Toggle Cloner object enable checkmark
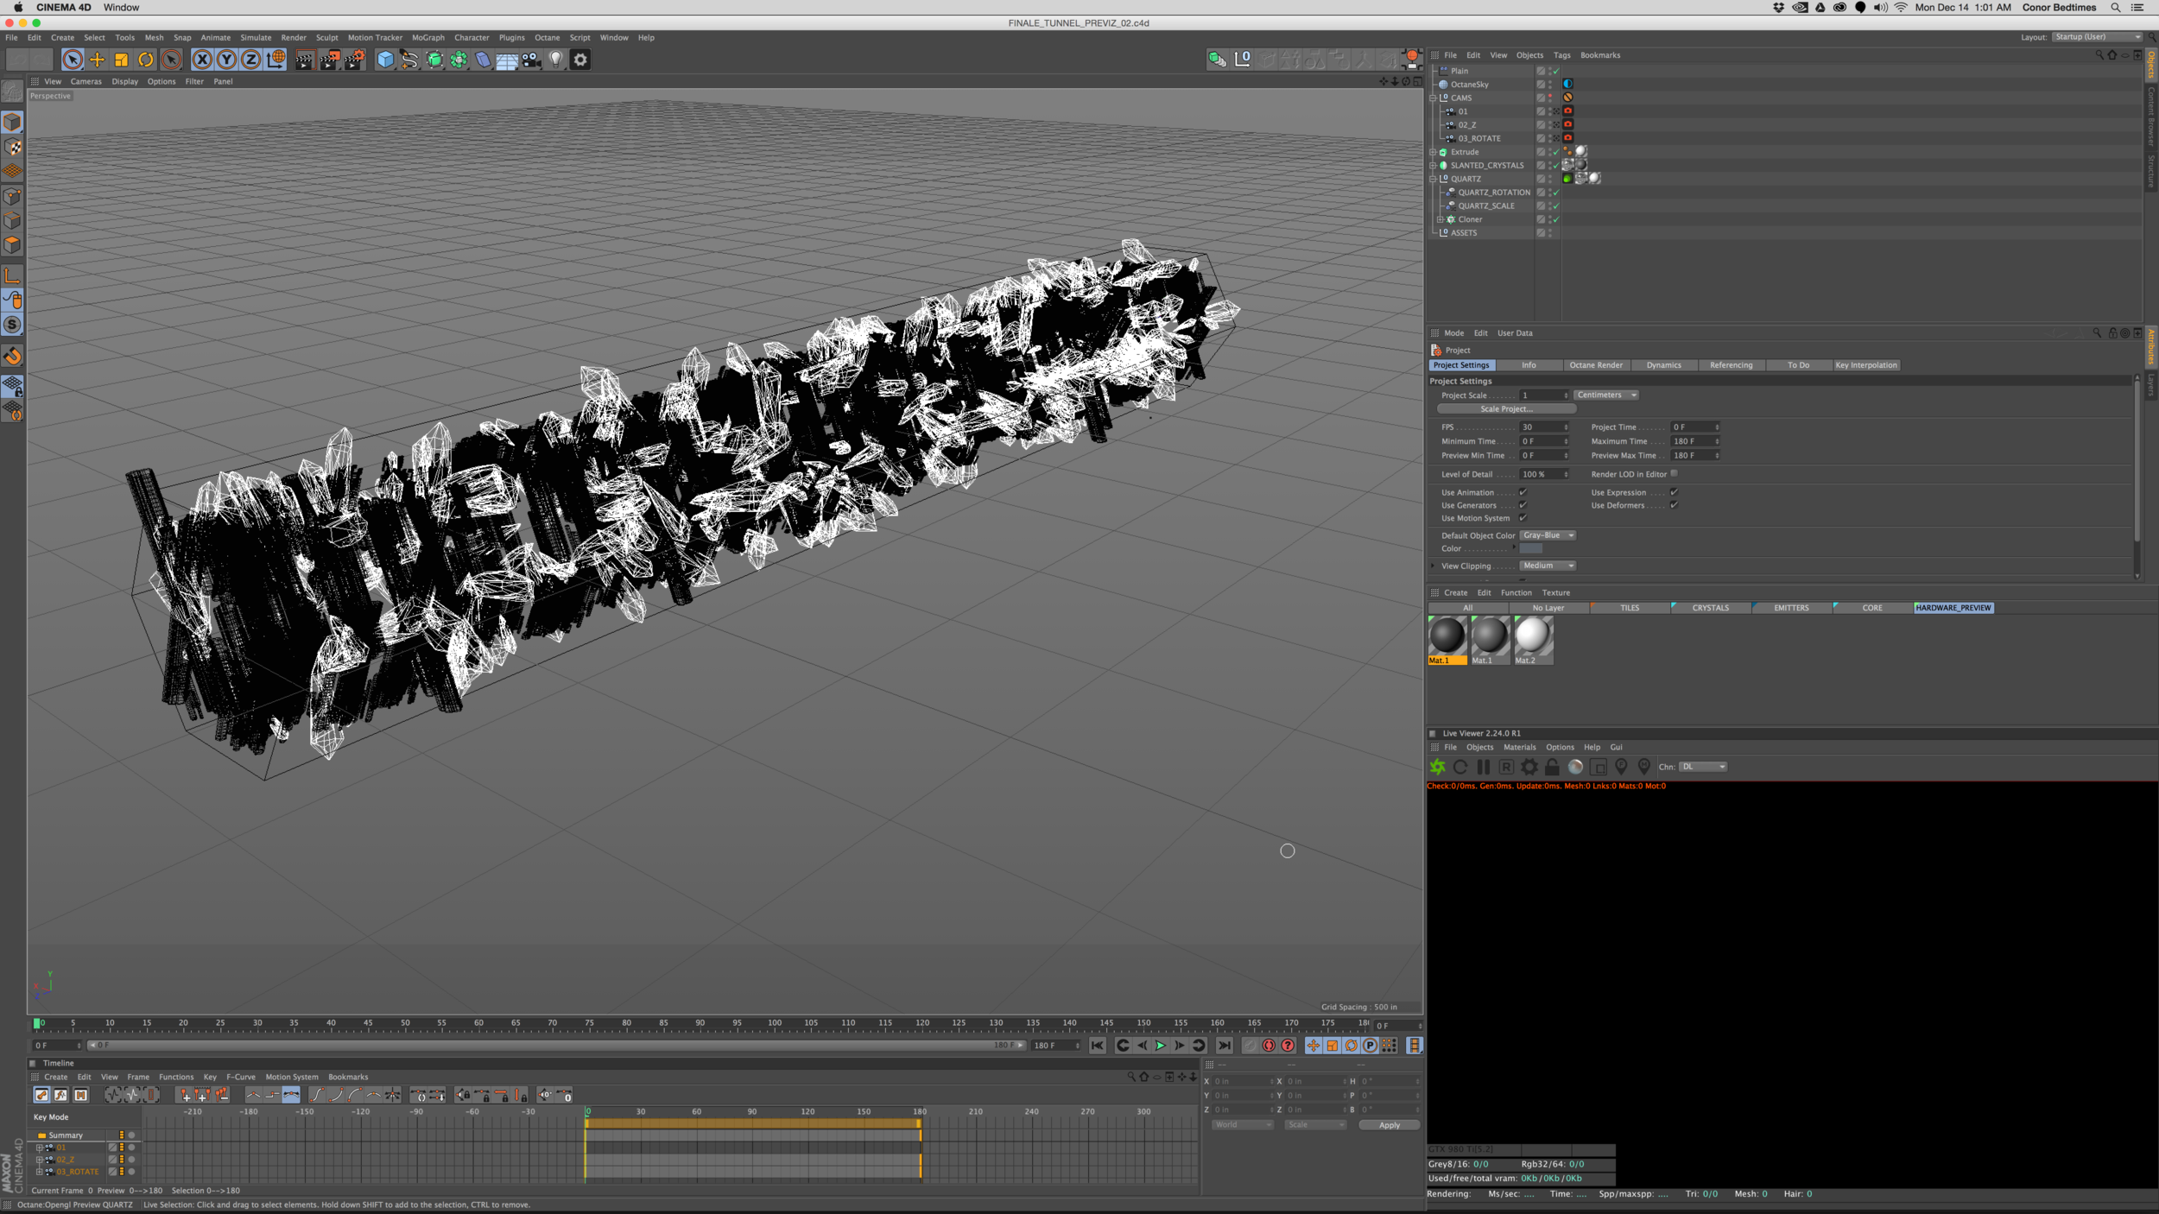This screenshot has height=1214, width=2159. [x=1555, y=219]
